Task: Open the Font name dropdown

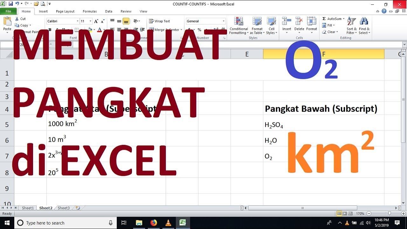Action: (x=77, y=21)
